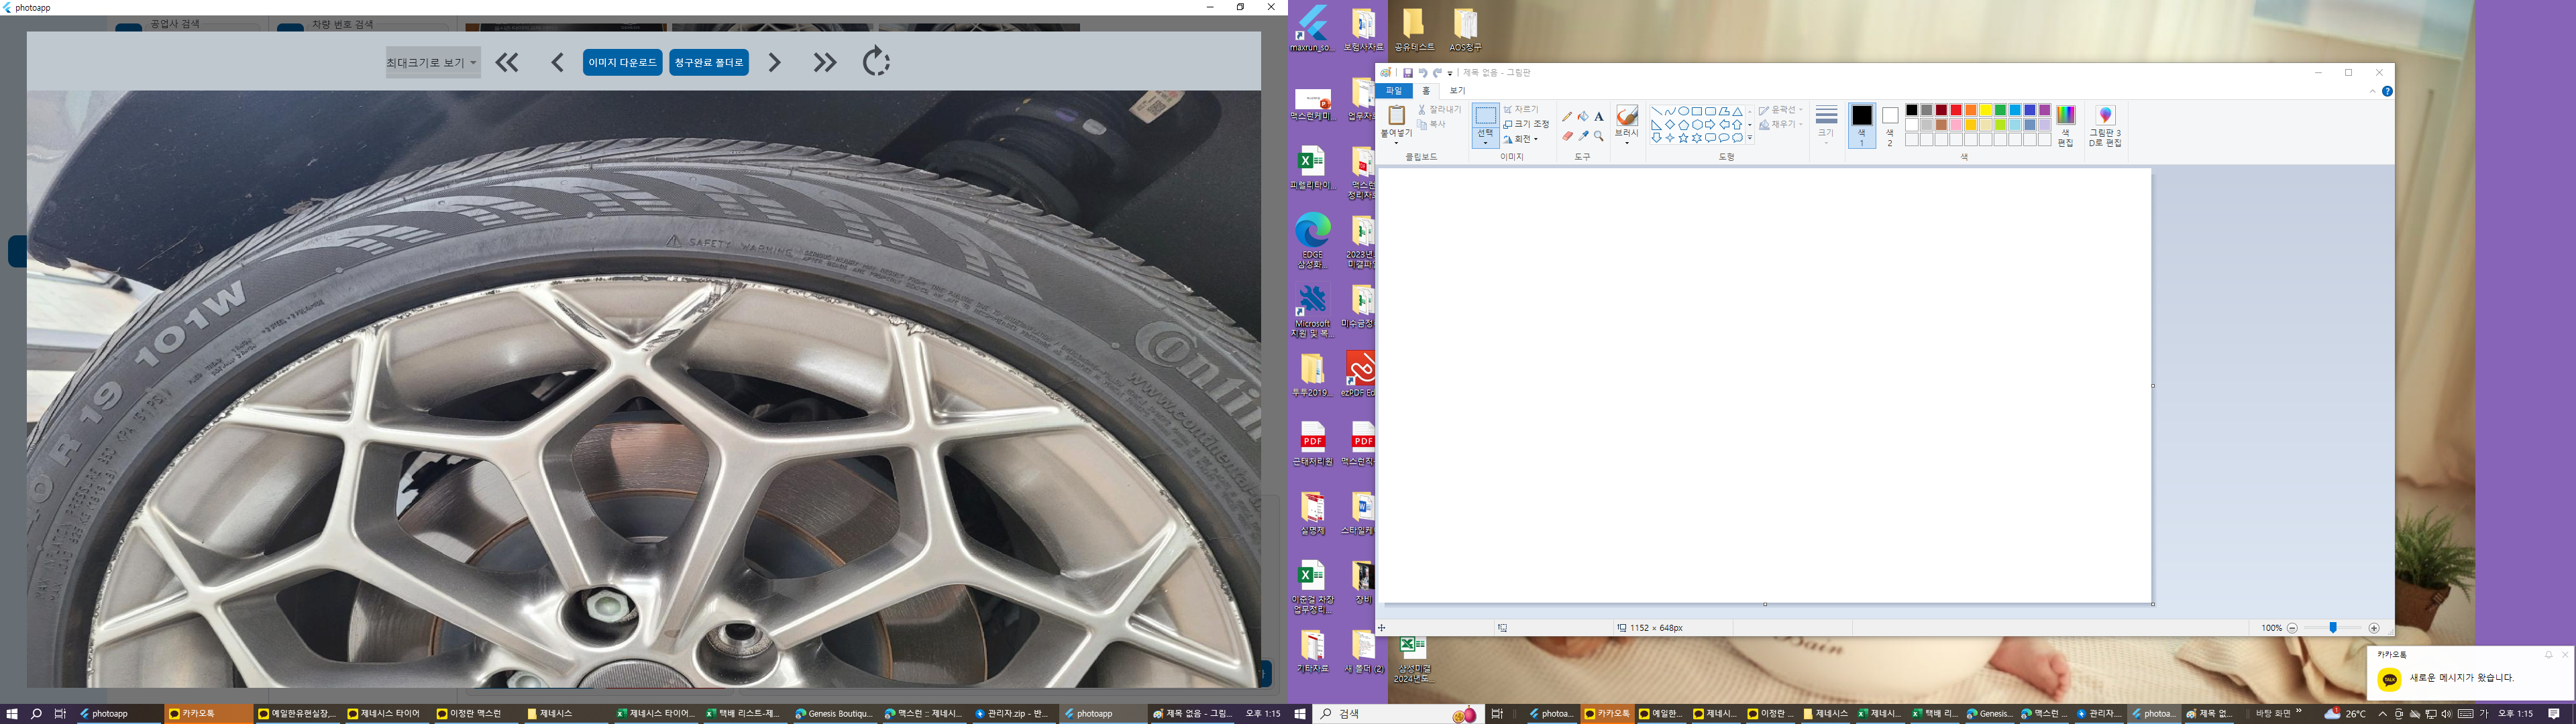Select the Eraser tool

pyautogui.click(x=1567, y=136)
